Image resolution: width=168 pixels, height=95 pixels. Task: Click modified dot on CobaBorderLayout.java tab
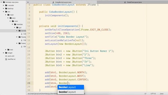pos(28,2)
